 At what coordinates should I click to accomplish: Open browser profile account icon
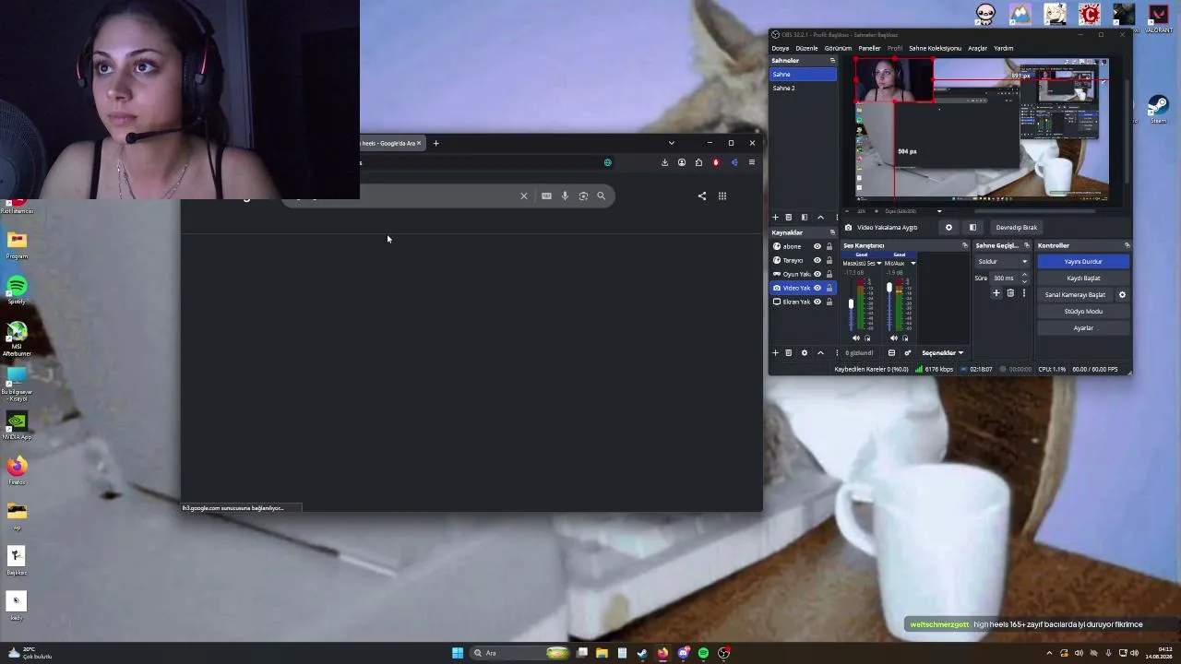pos(682,162)
